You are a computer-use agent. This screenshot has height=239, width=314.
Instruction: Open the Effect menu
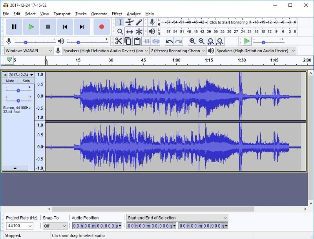(117, 14)
